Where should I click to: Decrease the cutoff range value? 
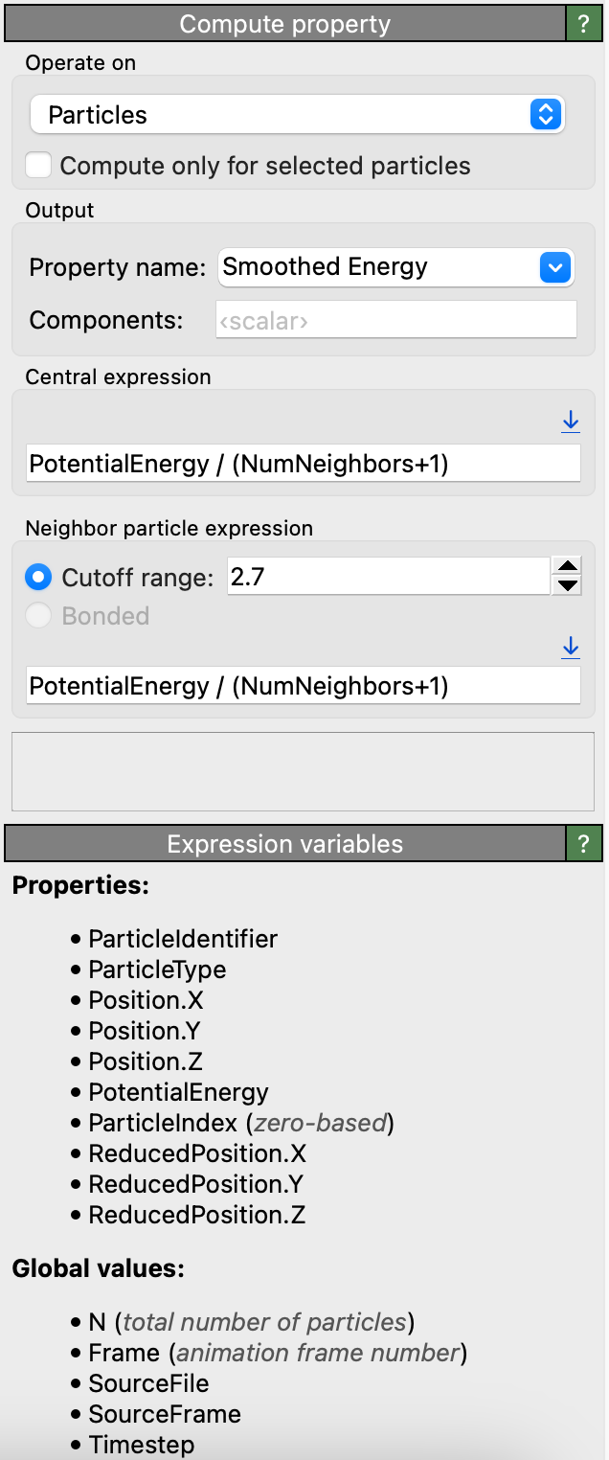[568, 585]
